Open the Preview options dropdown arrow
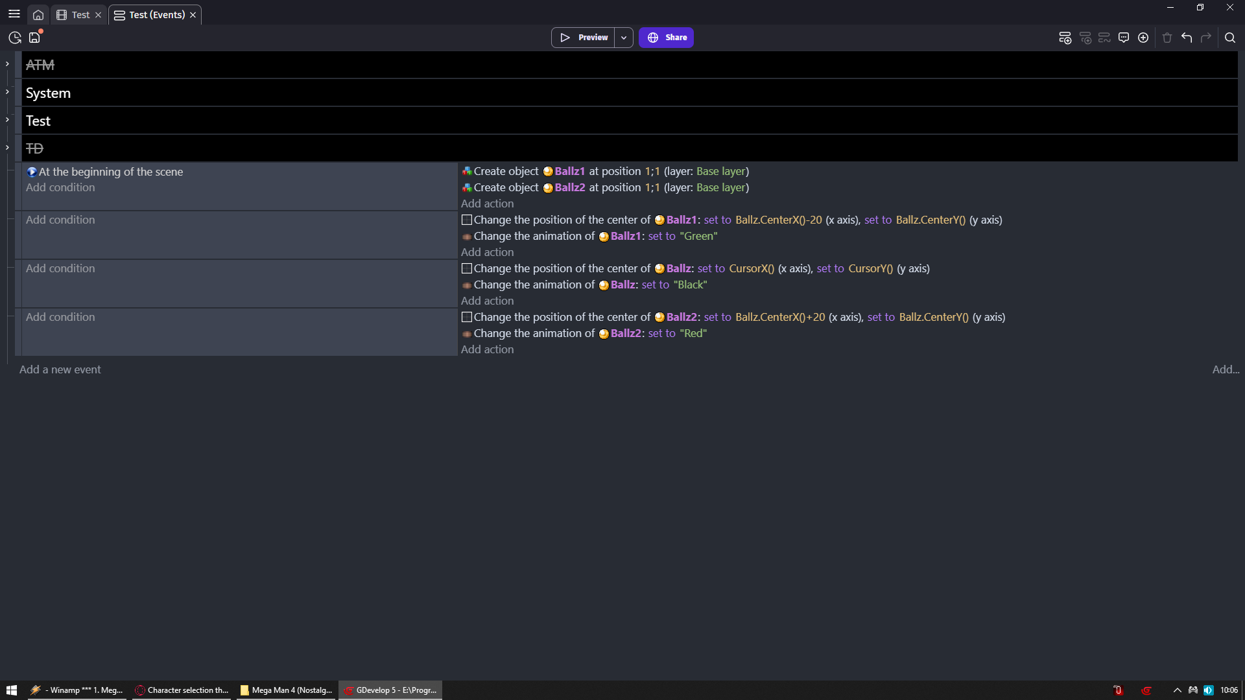 [624, 38]
